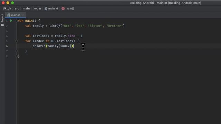
Task: Click the "Sister" string literal
Action: click(x=95, y=26)
